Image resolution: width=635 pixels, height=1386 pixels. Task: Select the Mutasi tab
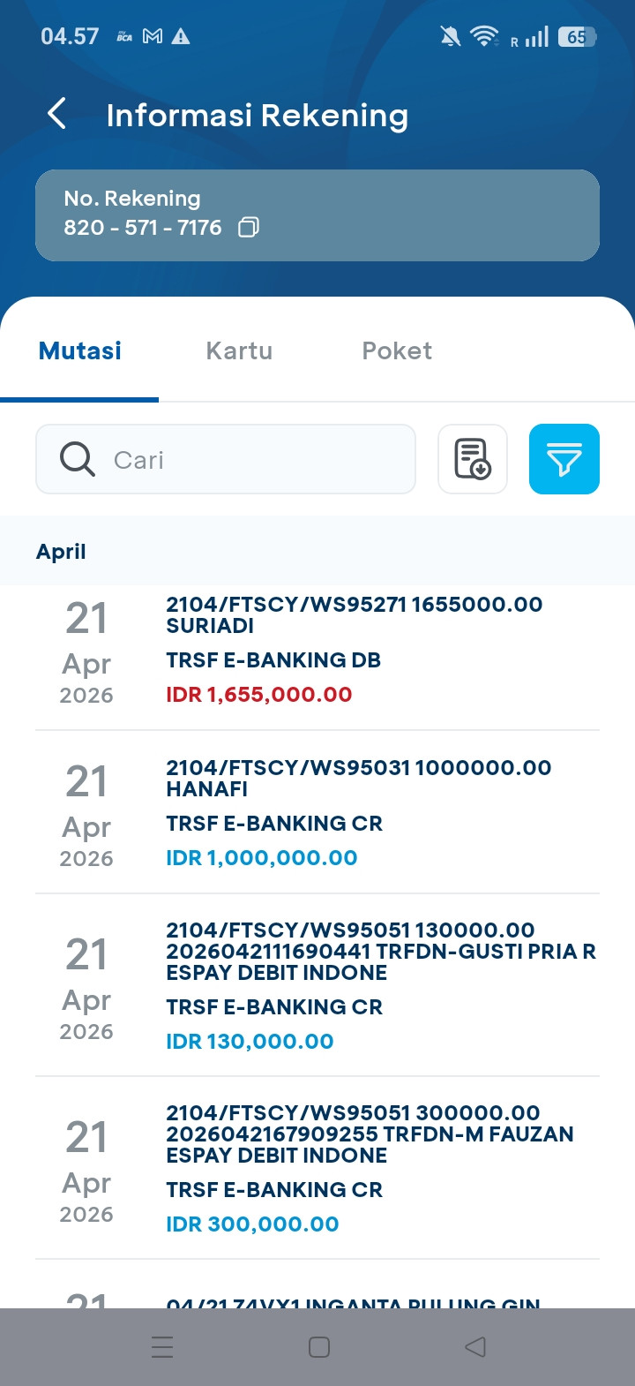click(x=80, y=350)
